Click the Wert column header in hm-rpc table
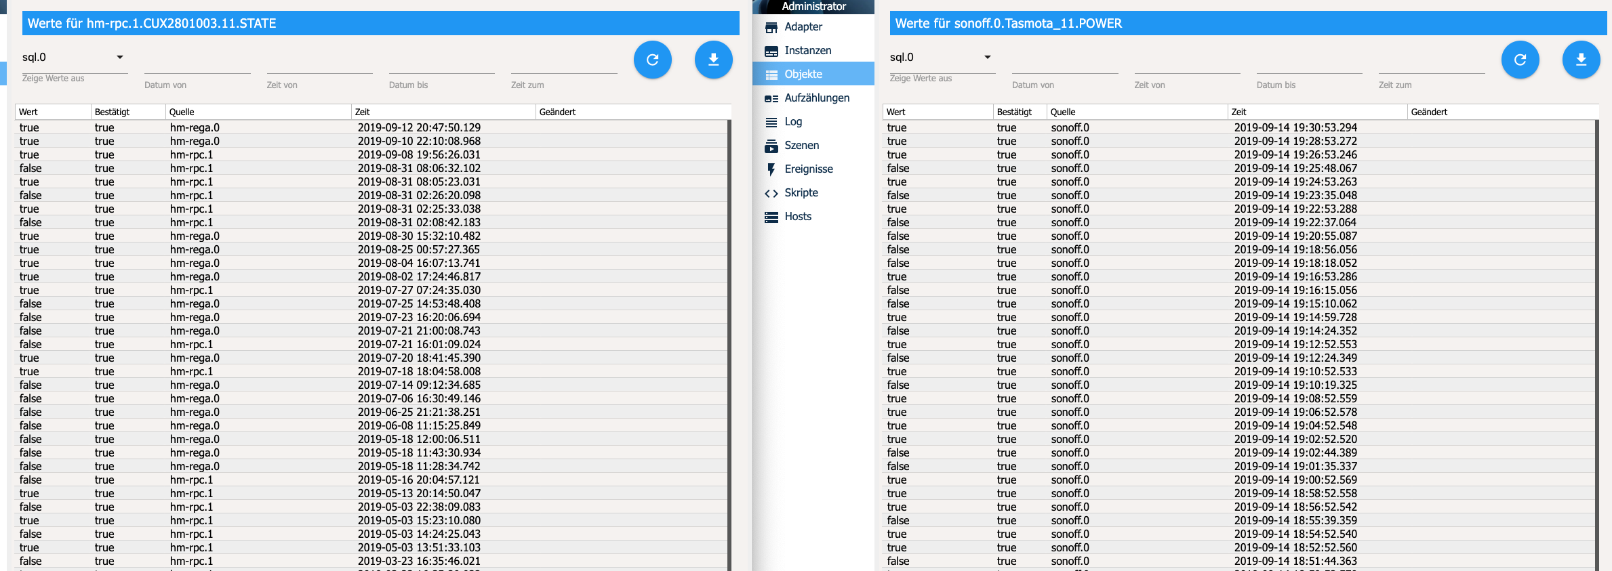 53,112
